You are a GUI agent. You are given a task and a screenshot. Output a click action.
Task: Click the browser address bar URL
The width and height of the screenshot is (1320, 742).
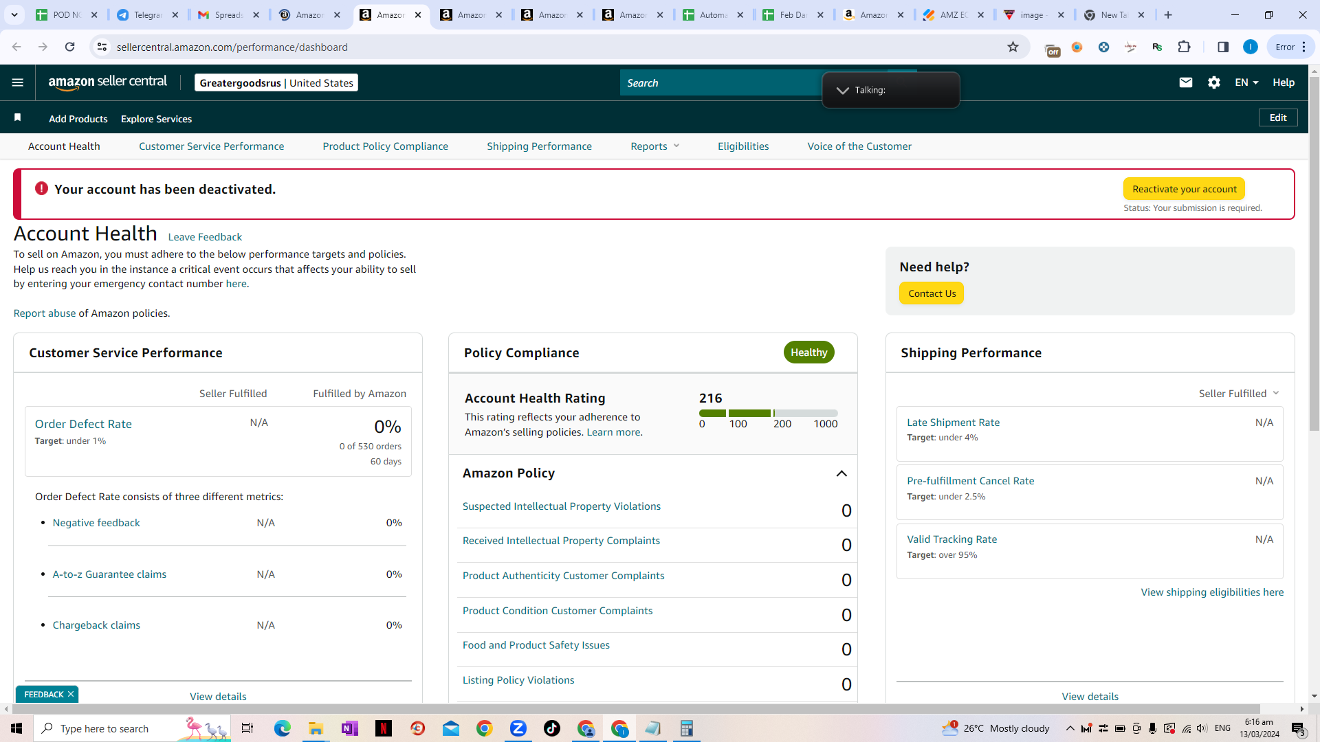(x=232, y=47)
